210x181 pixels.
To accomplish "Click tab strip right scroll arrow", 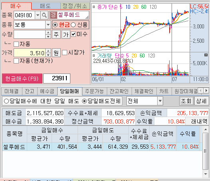I will 206,91.
